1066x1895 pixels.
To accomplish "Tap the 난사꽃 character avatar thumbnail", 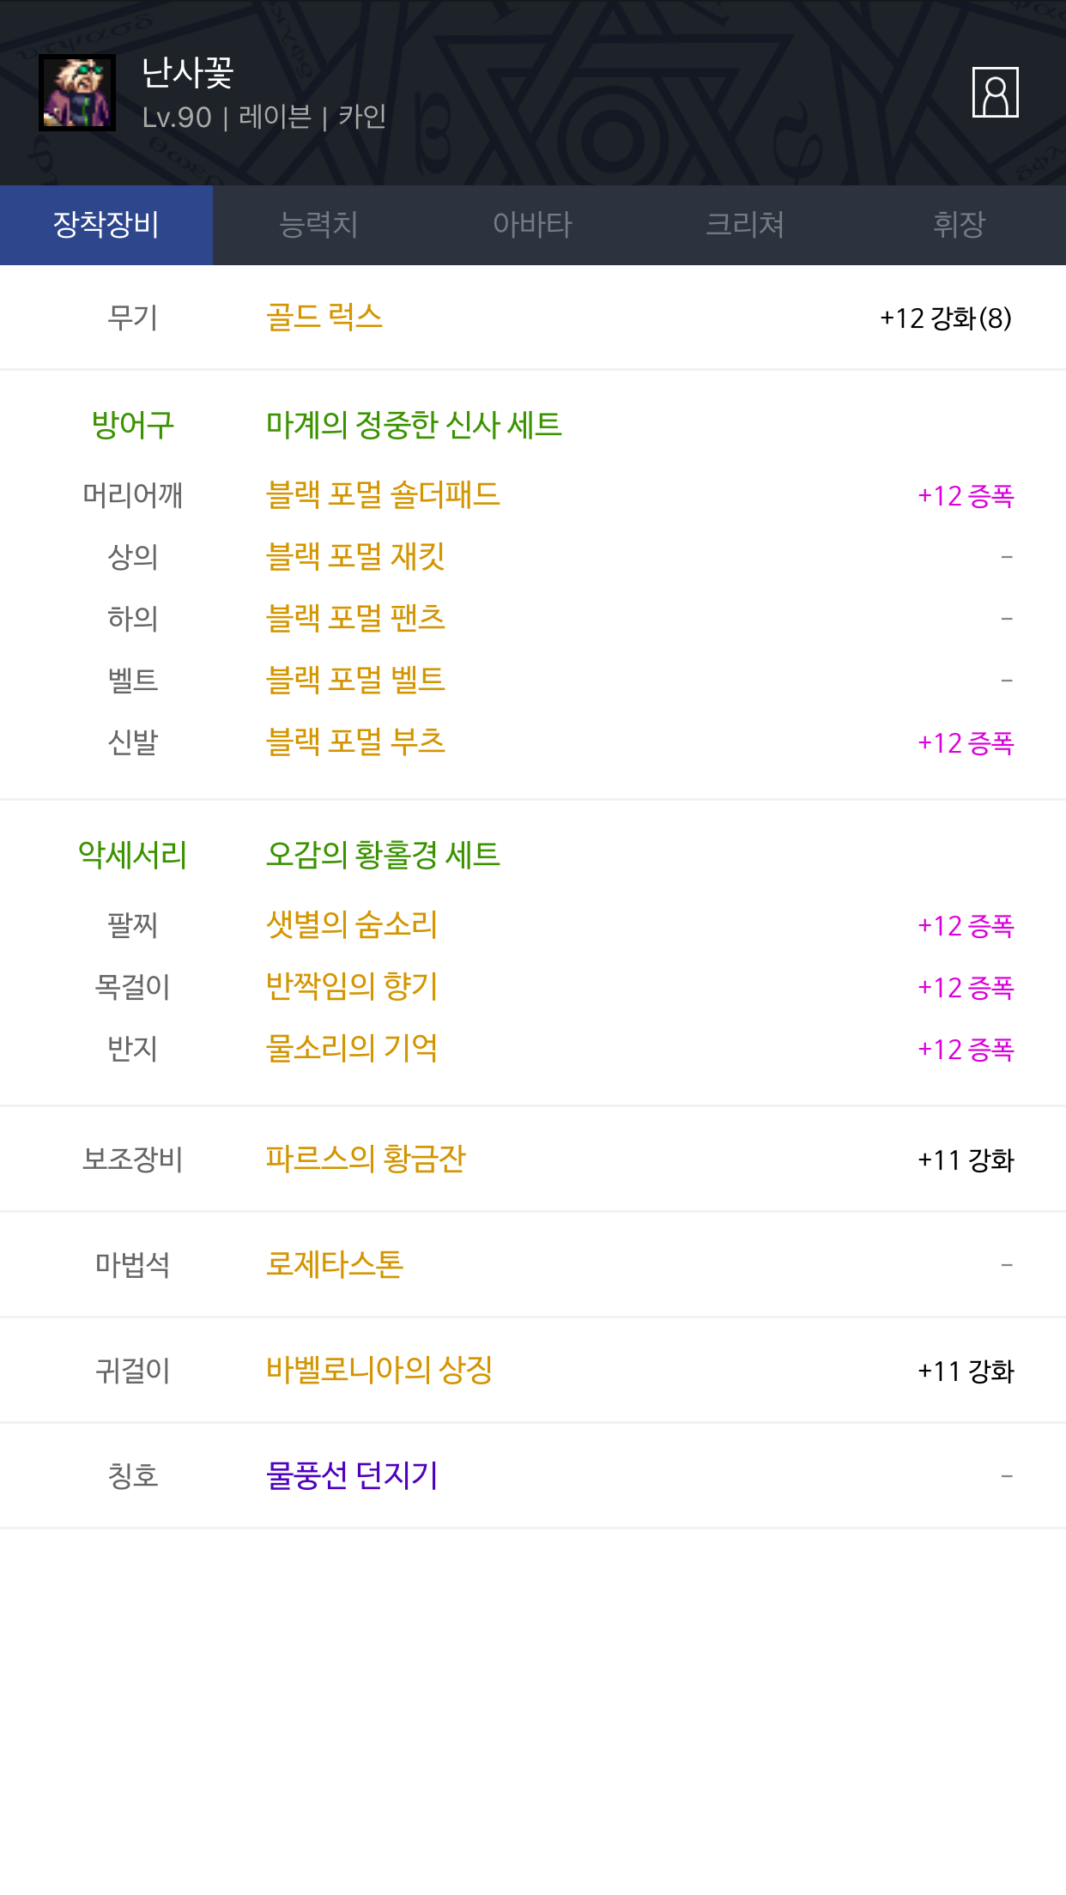I will (77, 93).
